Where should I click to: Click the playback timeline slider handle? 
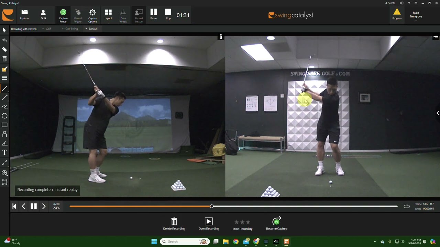point(212,206)
